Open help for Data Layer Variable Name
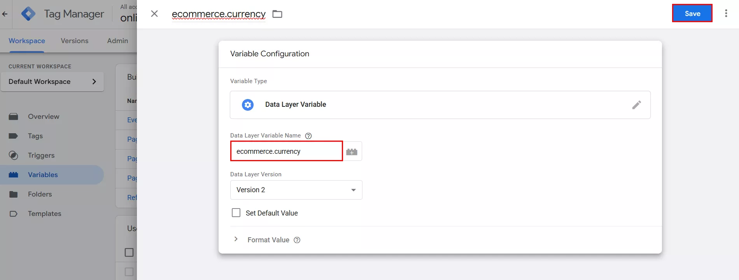 308,136
